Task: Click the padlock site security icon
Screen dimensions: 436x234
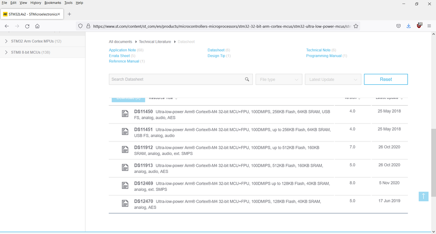Action: coord(88,26)
